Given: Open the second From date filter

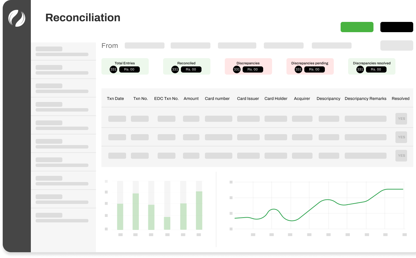Looking at the screenshot, I should click(191, 45).
